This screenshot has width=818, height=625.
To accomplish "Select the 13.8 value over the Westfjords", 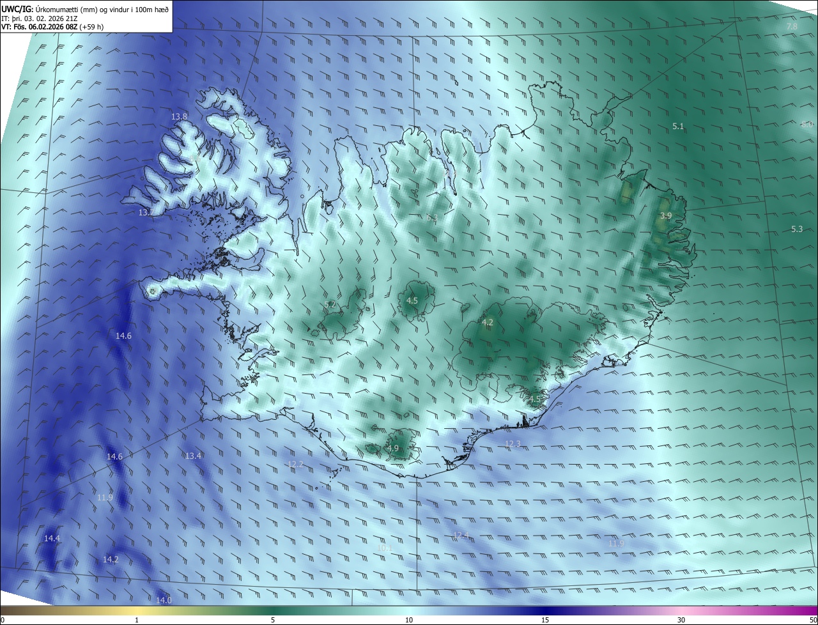I will pyautogui.click(x=180, y=116).
